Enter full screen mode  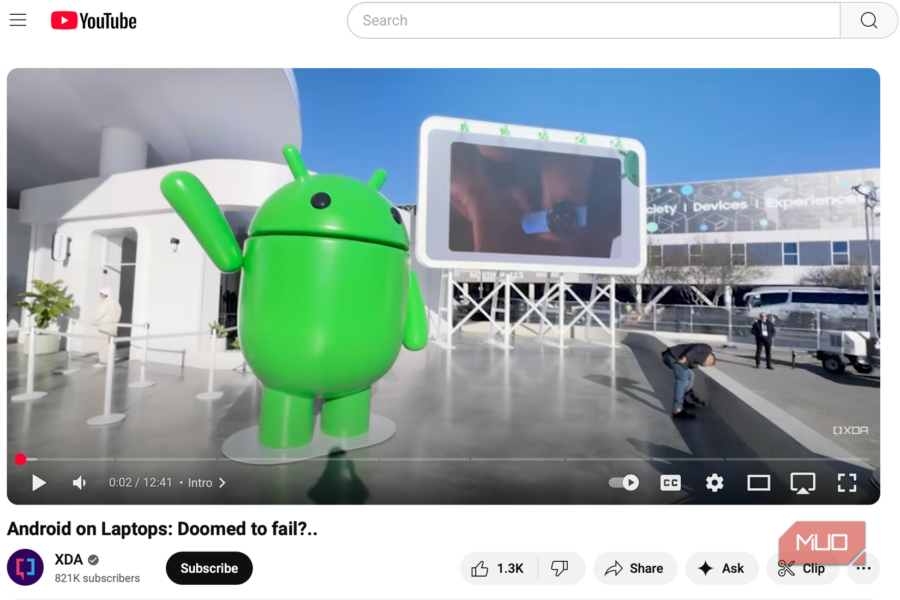click(x=847, y=483)
